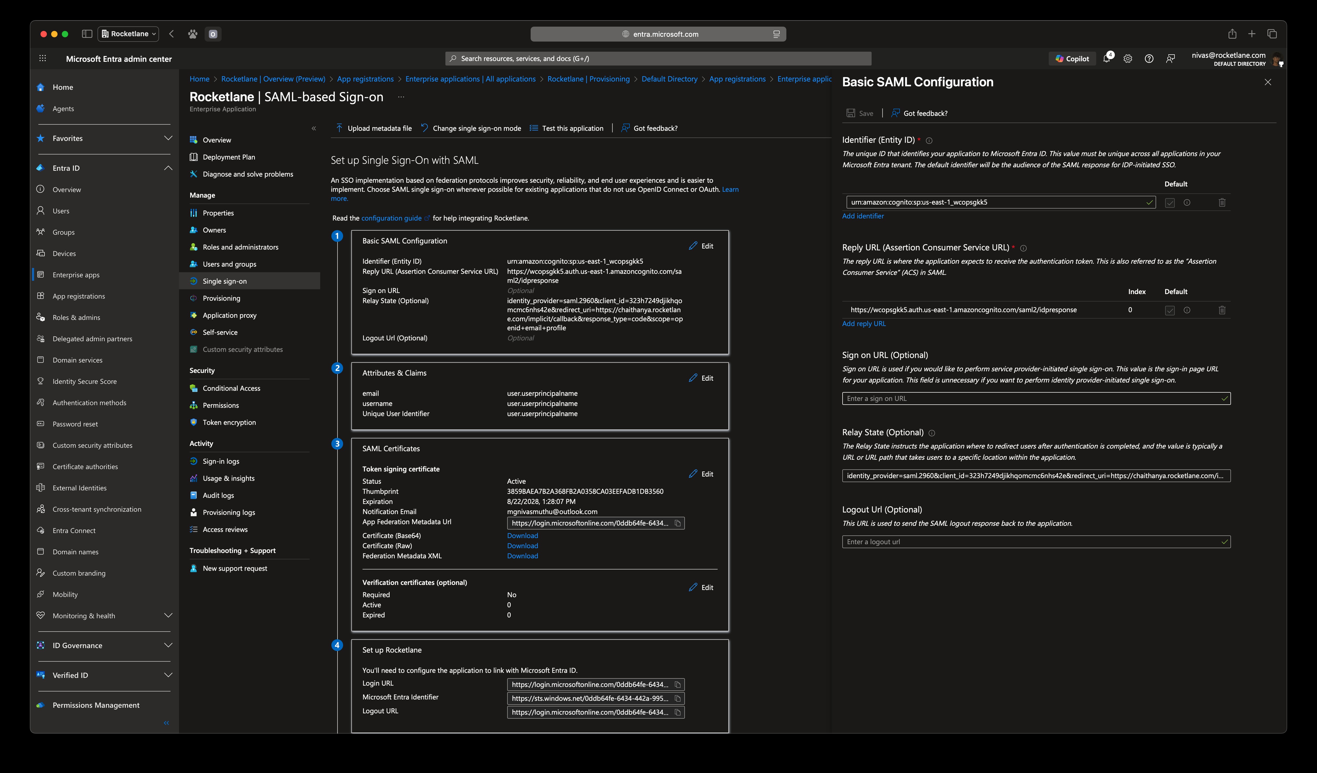Viewport: 1317px width, 773px height.
Task: Click info icon next to Identifier (Entity ID)
Action: [929, 141]
